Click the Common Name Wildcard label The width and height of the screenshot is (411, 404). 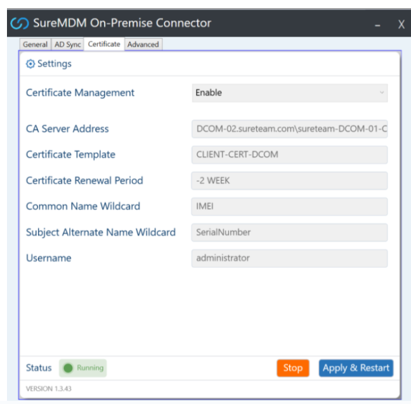coord(83,206)
